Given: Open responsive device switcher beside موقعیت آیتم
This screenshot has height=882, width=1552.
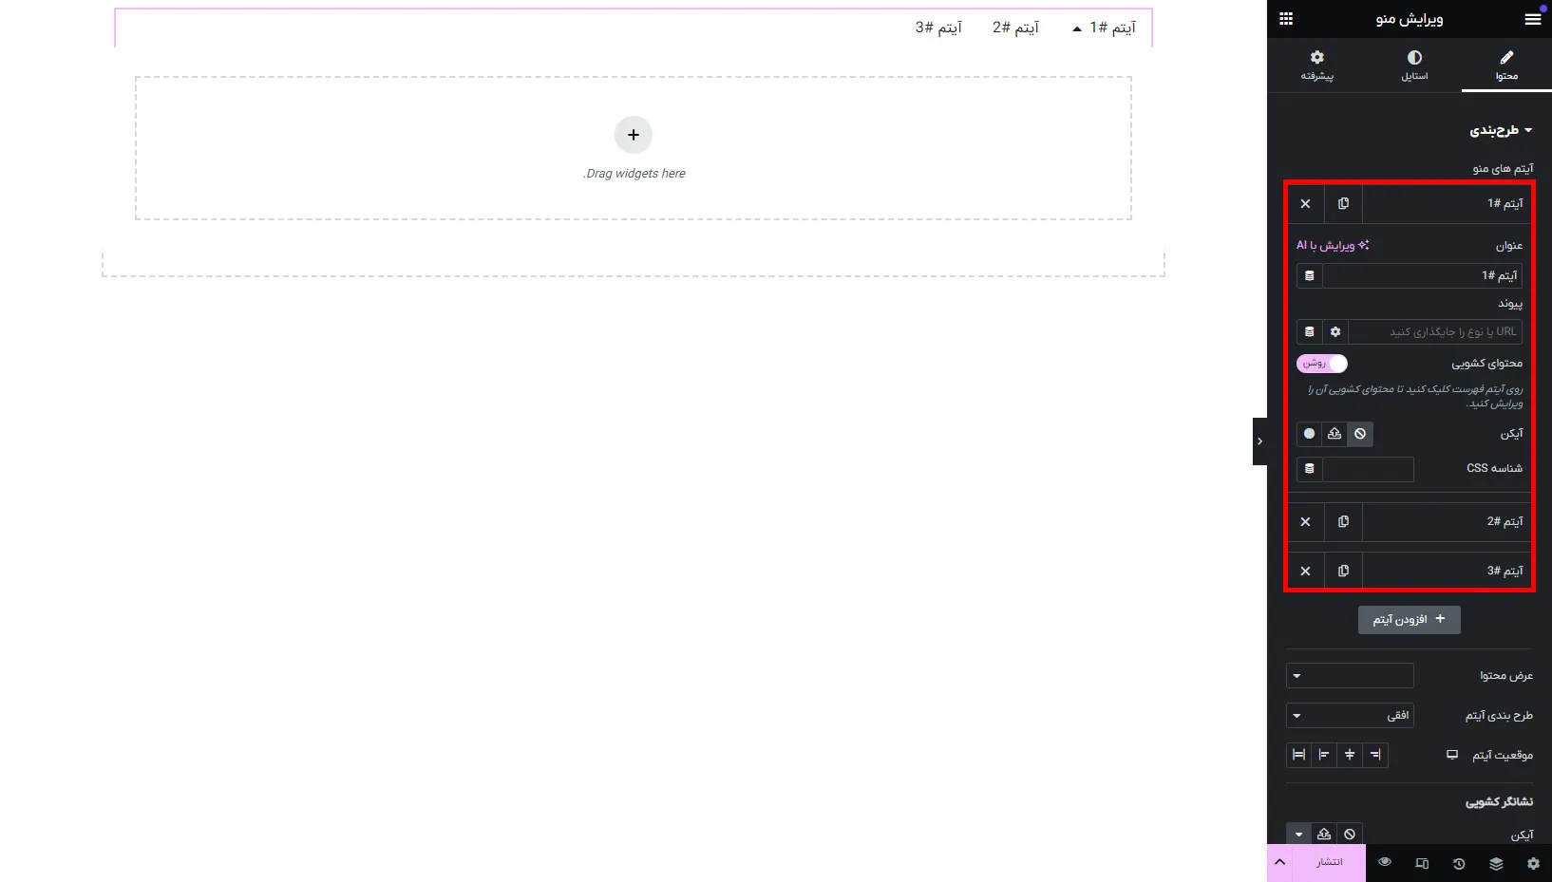Looking at the screenshot, I should pos(1451,755).
